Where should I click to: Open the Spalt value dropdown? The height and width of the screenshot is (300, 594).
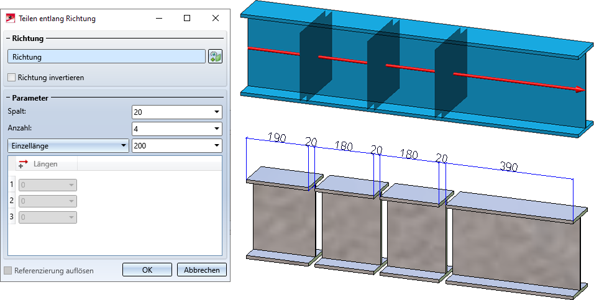pos(217,112)
